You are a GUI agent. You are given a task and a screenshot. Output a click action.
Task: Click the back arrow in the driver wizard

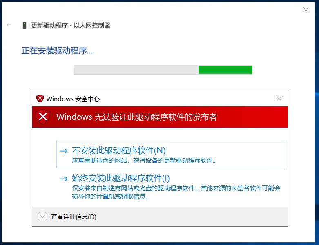coord(9,25)
